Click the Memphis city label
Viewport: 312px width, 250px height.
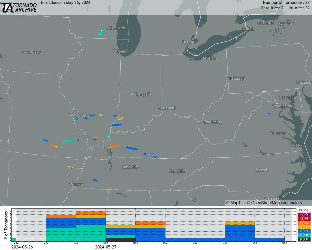[77, 185]
